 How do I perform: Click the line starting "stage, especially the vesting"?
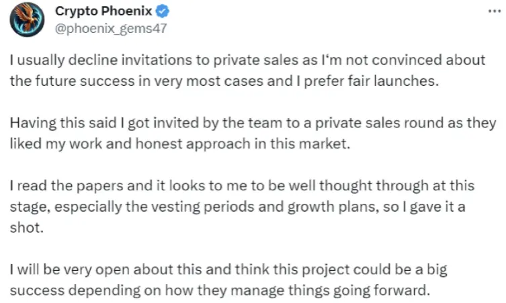[237, 207]
